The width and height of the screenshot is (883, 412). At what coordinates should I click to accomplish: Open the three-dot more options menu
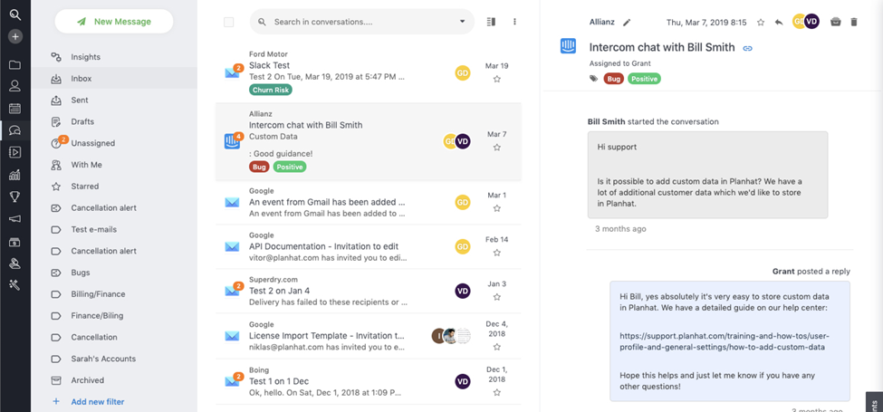(514, 22)
